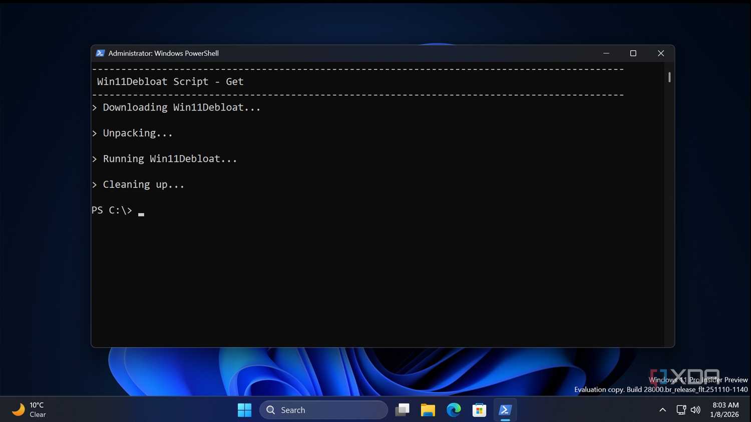
Task: Click the network and display tray icon
Action: pyautogui.click(x=681, y=409)
